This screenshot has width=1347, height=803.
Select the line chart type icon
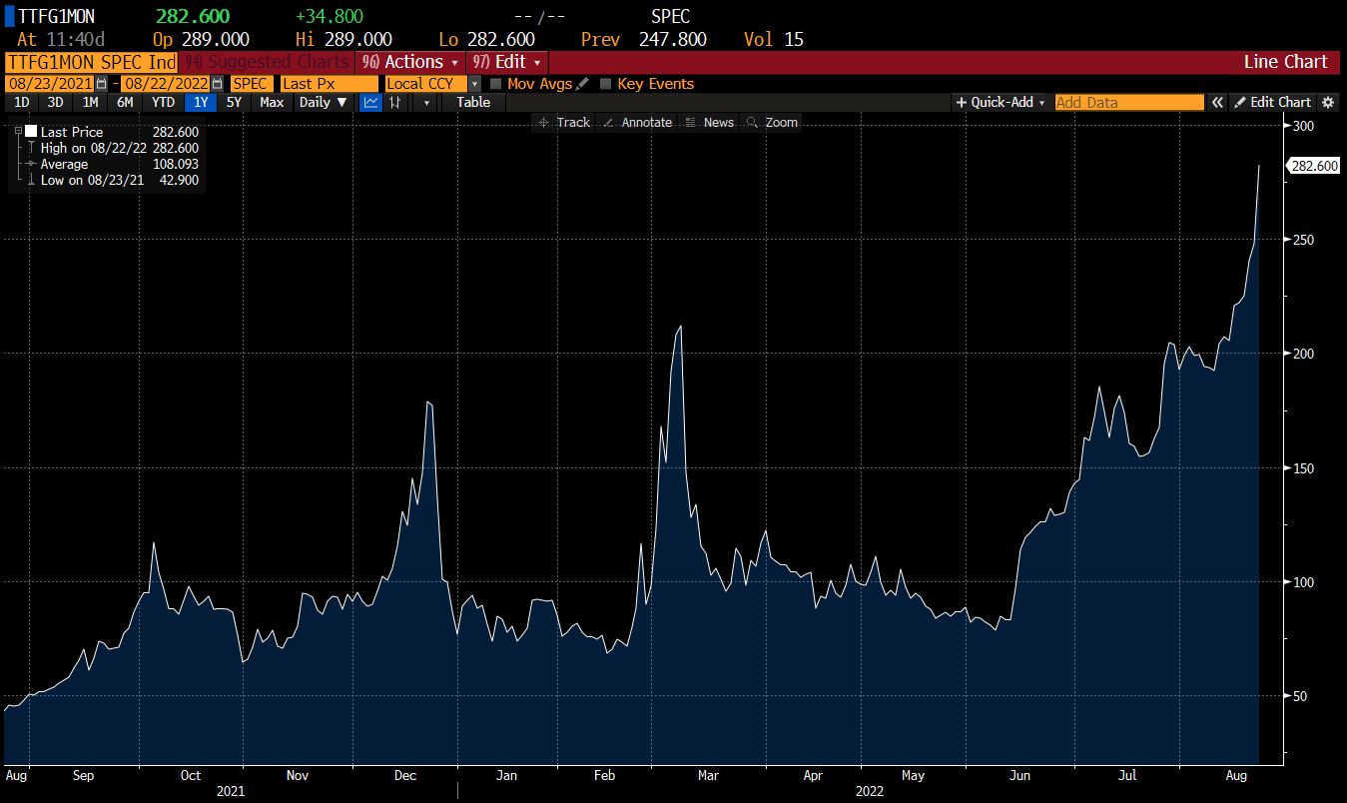tap(370, 102)
